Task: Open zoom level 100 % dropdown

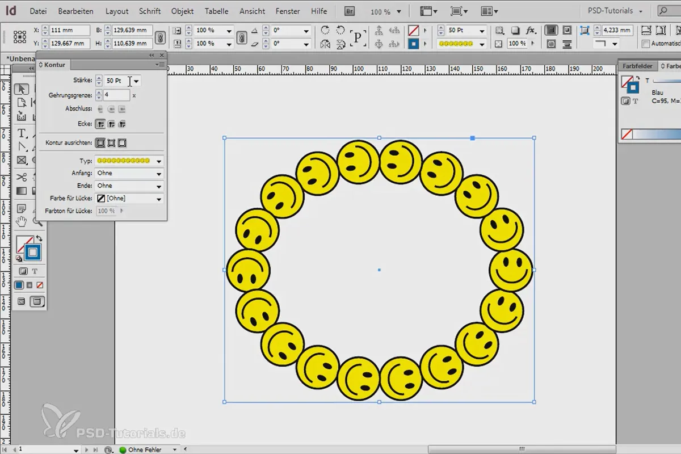Action: [x=400, y=11]
